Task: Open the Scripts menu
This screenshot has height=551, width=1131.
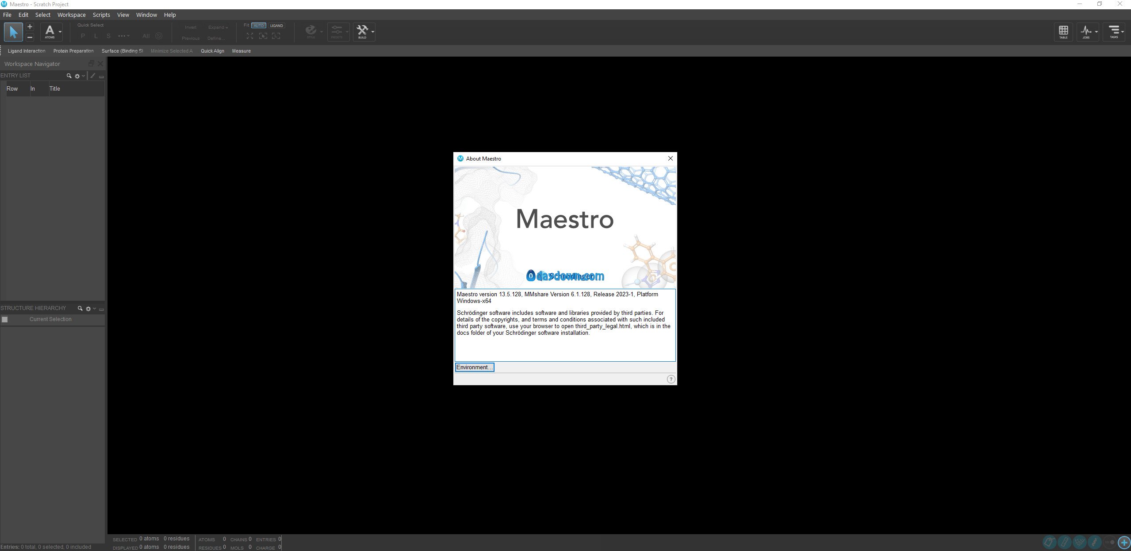Action: pos(101,15)
